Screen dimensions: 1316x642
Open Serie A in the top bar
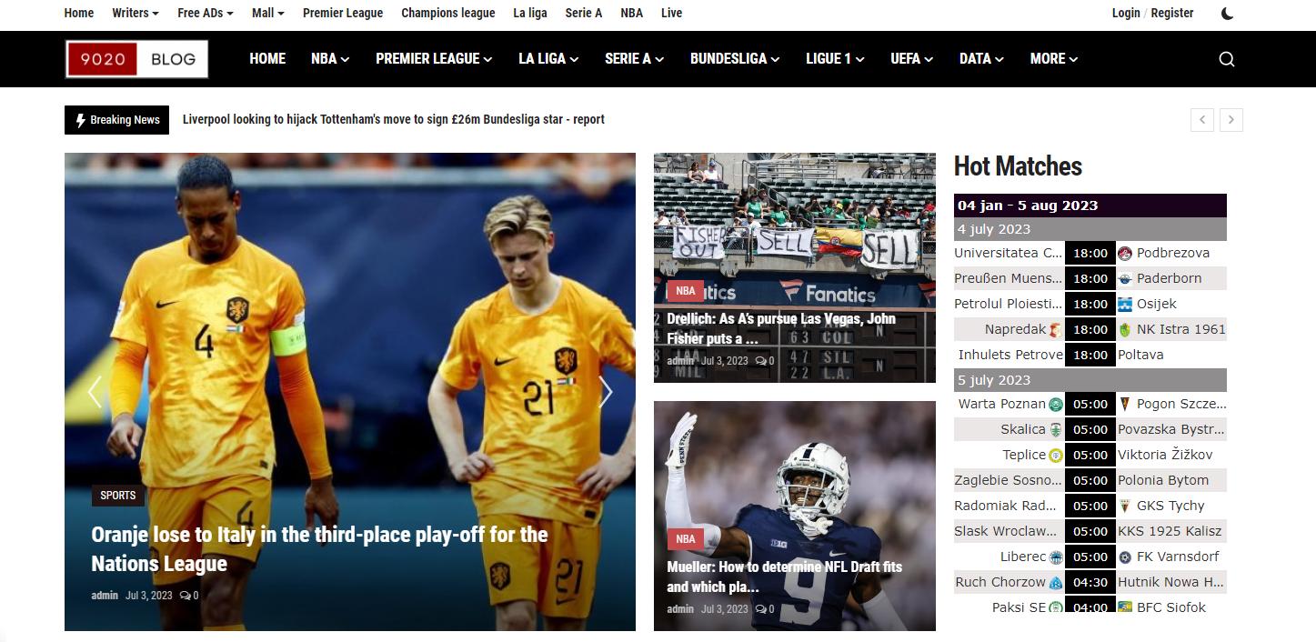click(x=584, y=13)
